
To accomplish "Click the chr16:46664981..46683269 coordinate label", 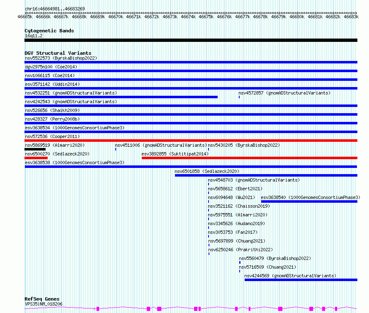I will [x=55, y=9].
